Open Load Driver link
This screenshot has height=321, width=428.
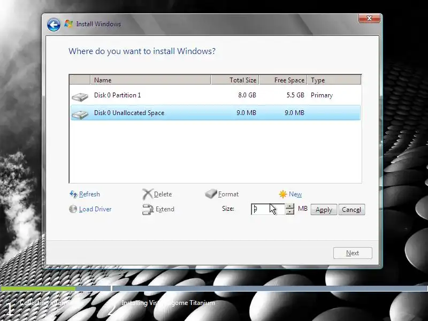point(95,209)
